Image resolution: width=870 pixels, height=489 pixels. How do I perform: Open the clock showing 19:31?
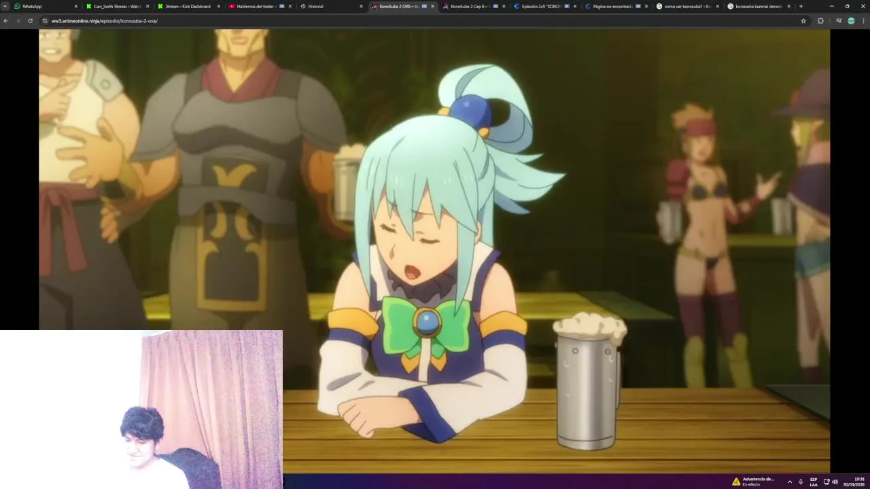point(854,482)
